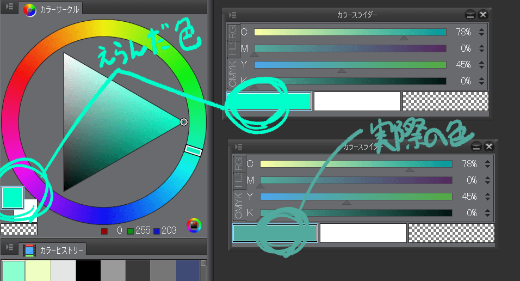Adjust the K slider in lower panel
The image size is (520, 281).
click(356, 213)
